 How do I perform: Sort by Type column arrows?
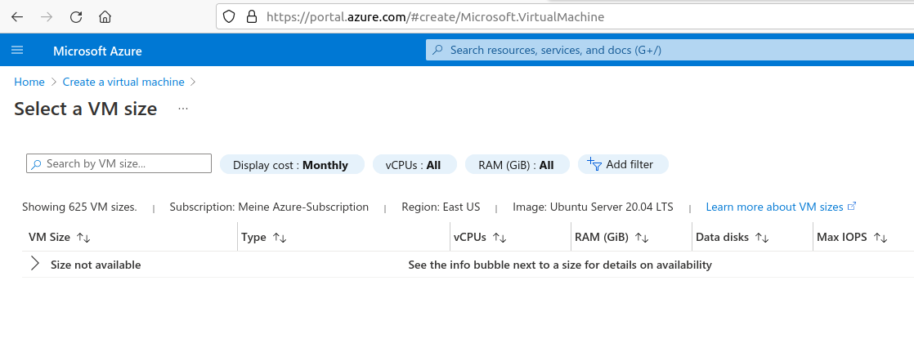pos(280,238)
